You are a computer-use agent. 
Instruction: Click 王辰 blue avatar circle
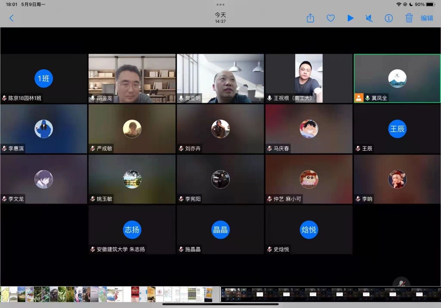(397, 129)
